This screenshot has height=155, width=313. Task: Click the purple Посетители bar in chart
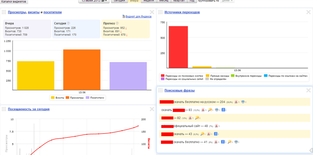(128, 76)
